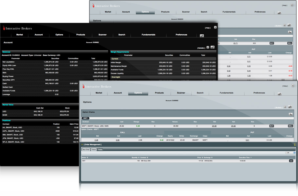Image resolution: width=298 pixels, height=196 pixels.
Task: Open Help link in front Options window
Action: [285, 86]
